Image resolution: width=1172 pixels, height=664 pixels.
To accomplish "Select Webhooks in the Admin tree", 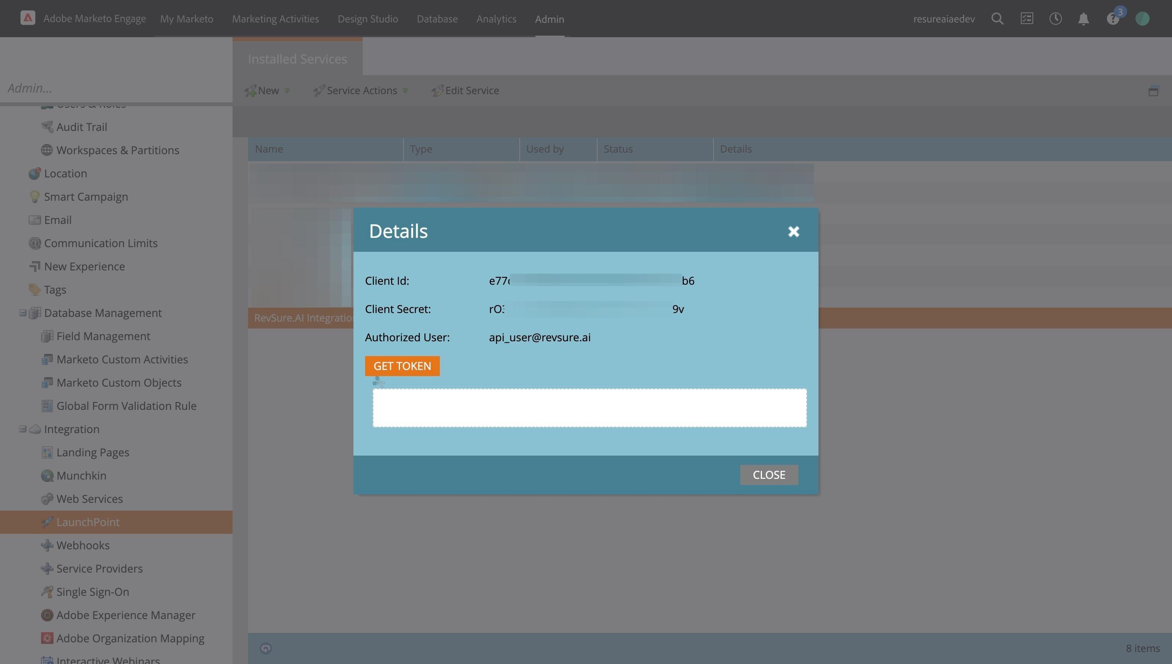I will coord(83,545).
